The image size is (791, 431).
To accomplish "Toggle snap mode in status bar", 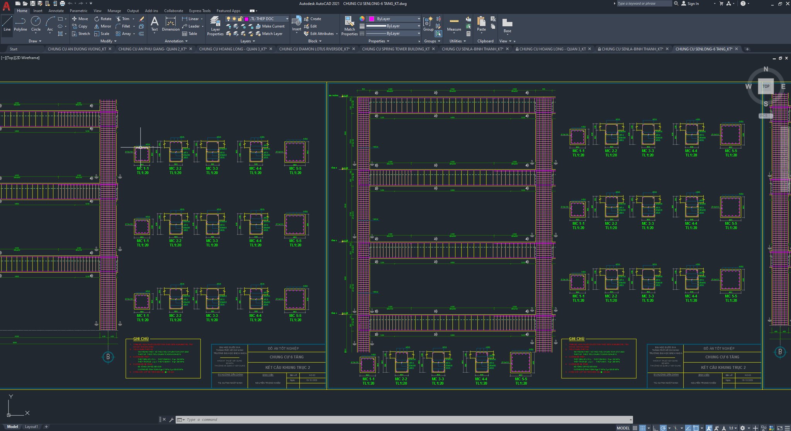I will (642, 428).
